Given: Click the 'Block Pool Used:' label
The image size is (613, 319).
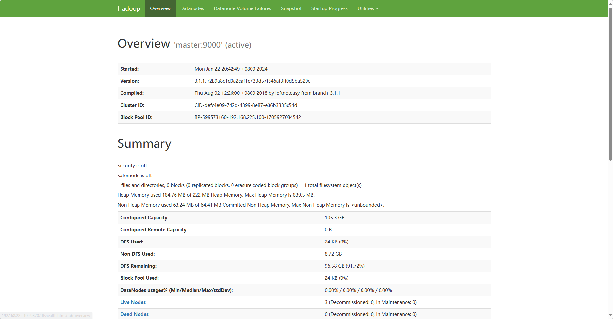Looking at the screenshot, I should coord(139,278).
